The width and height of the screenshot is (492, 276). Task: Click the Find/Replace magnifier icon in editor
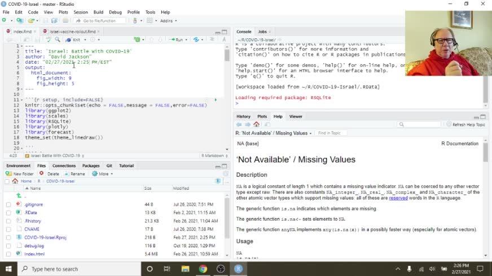pos(58,40)
